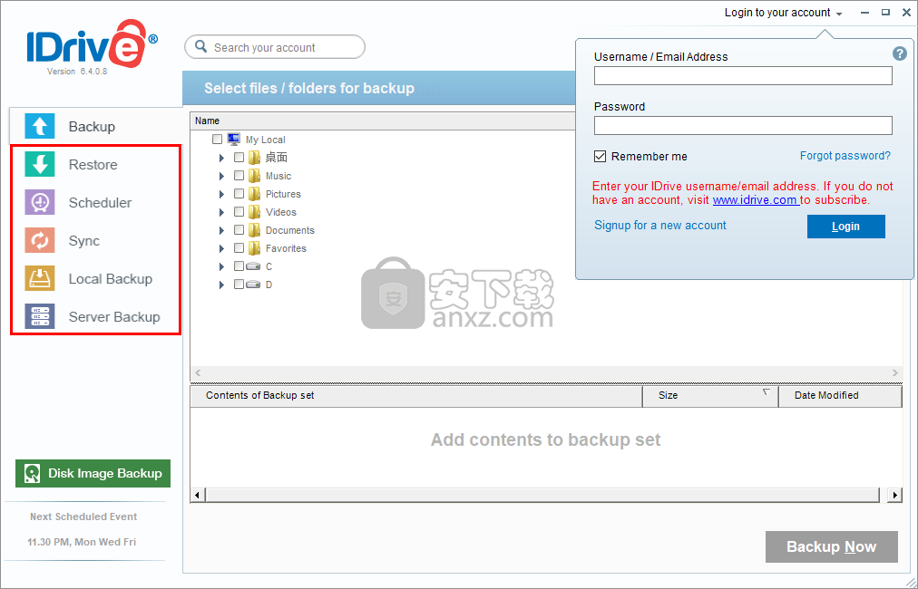Click the Search your account field
The width and height of the screenshot is (918, 589).
point(275,47)
